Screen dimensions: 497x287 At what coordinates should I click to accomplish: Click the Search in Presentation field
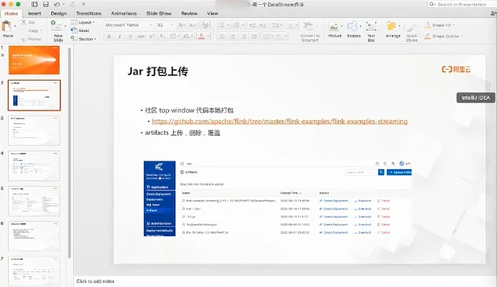click(462, 5)
